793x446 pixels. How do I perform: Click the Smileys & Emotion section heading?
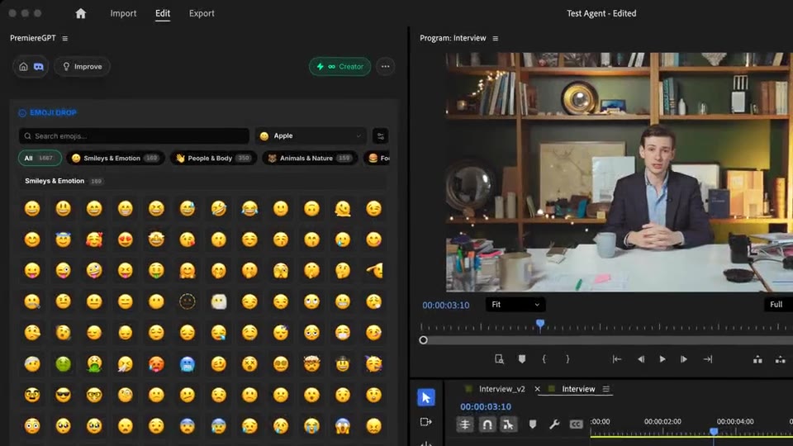pyautogui.click(x=55, y=181)
